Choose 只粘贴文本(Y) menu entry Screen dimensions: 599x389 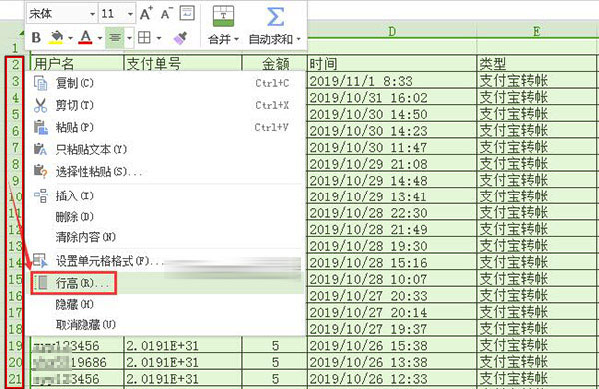pyautogui.click(x=166, y=149)
